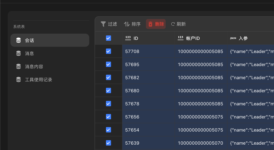Click the 入参 JSON cell in row 57708
This screenshot has height=150, width=274.
(251, 51)
